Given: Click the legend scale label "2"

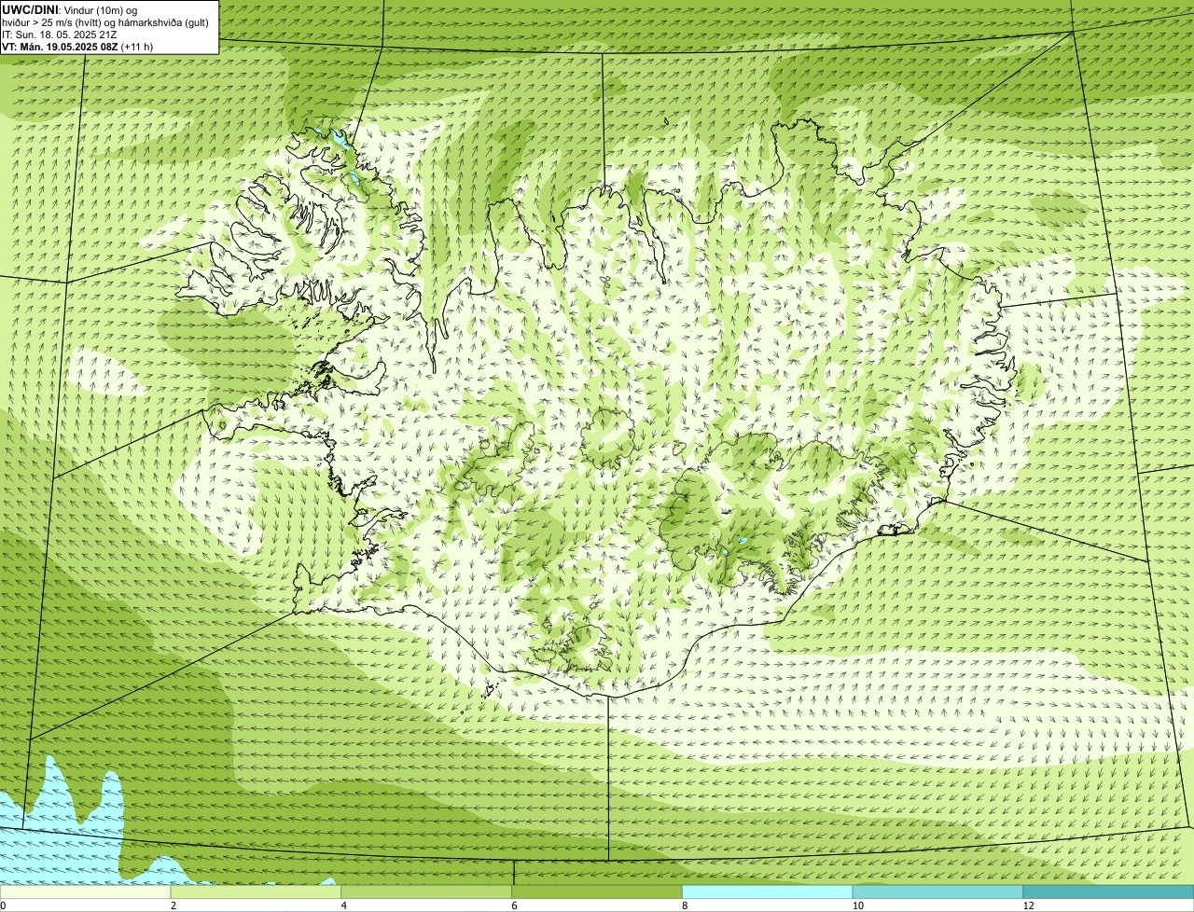Looking at the screenshot, I should [x=174, y=905].
